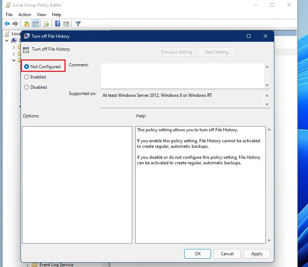Minimize the Local Group Policy Editor window
This screenshot has height=267, width=308.
(256, 5)
